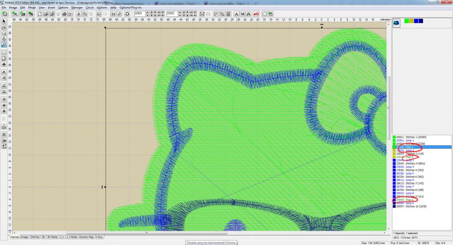
Task: Click the first letter A text icon
Action: coord(236,14)
